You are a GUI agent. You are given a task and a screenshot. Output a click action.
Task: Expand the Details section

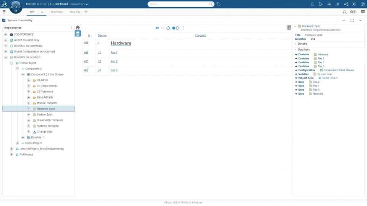pyautogui.click(x=296, y=43)
